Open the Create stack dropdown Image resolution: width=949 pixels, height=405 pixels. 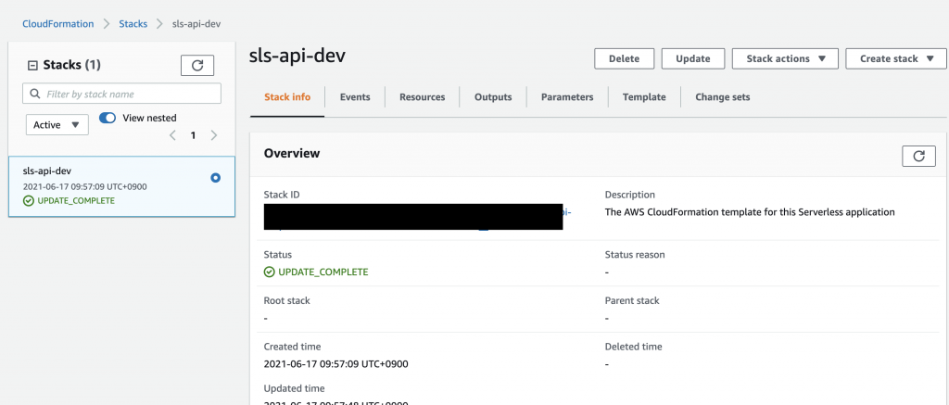pyautogui.click(x=896, y=58)
